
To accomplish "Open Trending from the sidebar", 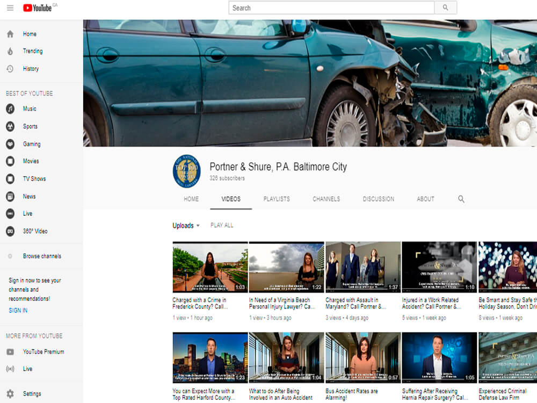I will (x=33, y=51).
